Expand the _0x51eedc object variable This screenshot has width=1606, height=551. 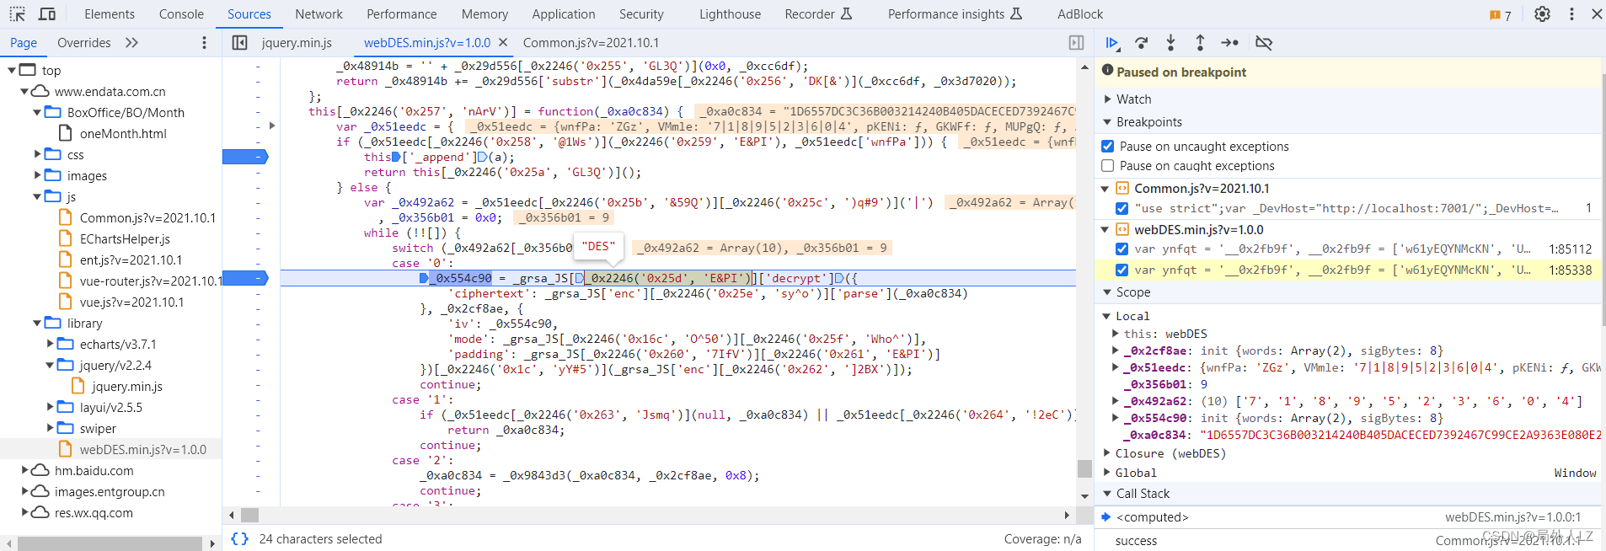(x=1115, y=367)
